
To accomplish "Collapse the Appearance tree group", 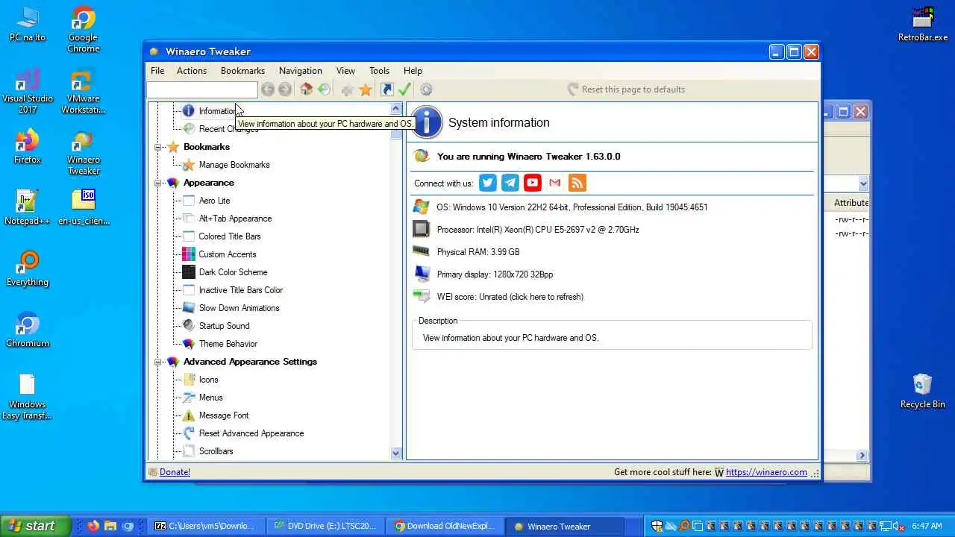I will pyautogui.click(x=158, y=183).
